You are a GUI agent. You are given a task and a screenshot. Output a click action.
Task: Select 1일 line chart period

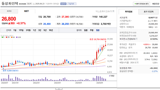point(15,30)
